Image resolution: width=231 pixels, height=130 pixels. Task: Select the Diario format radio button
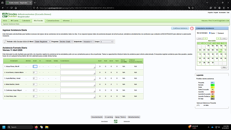[x=210, y=33]
